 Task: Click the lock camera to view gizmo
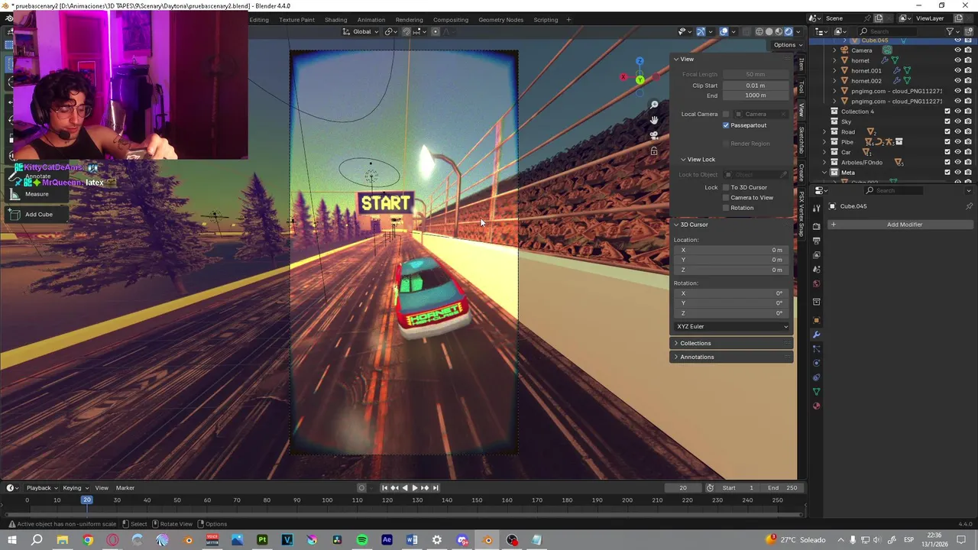[654, 150]
